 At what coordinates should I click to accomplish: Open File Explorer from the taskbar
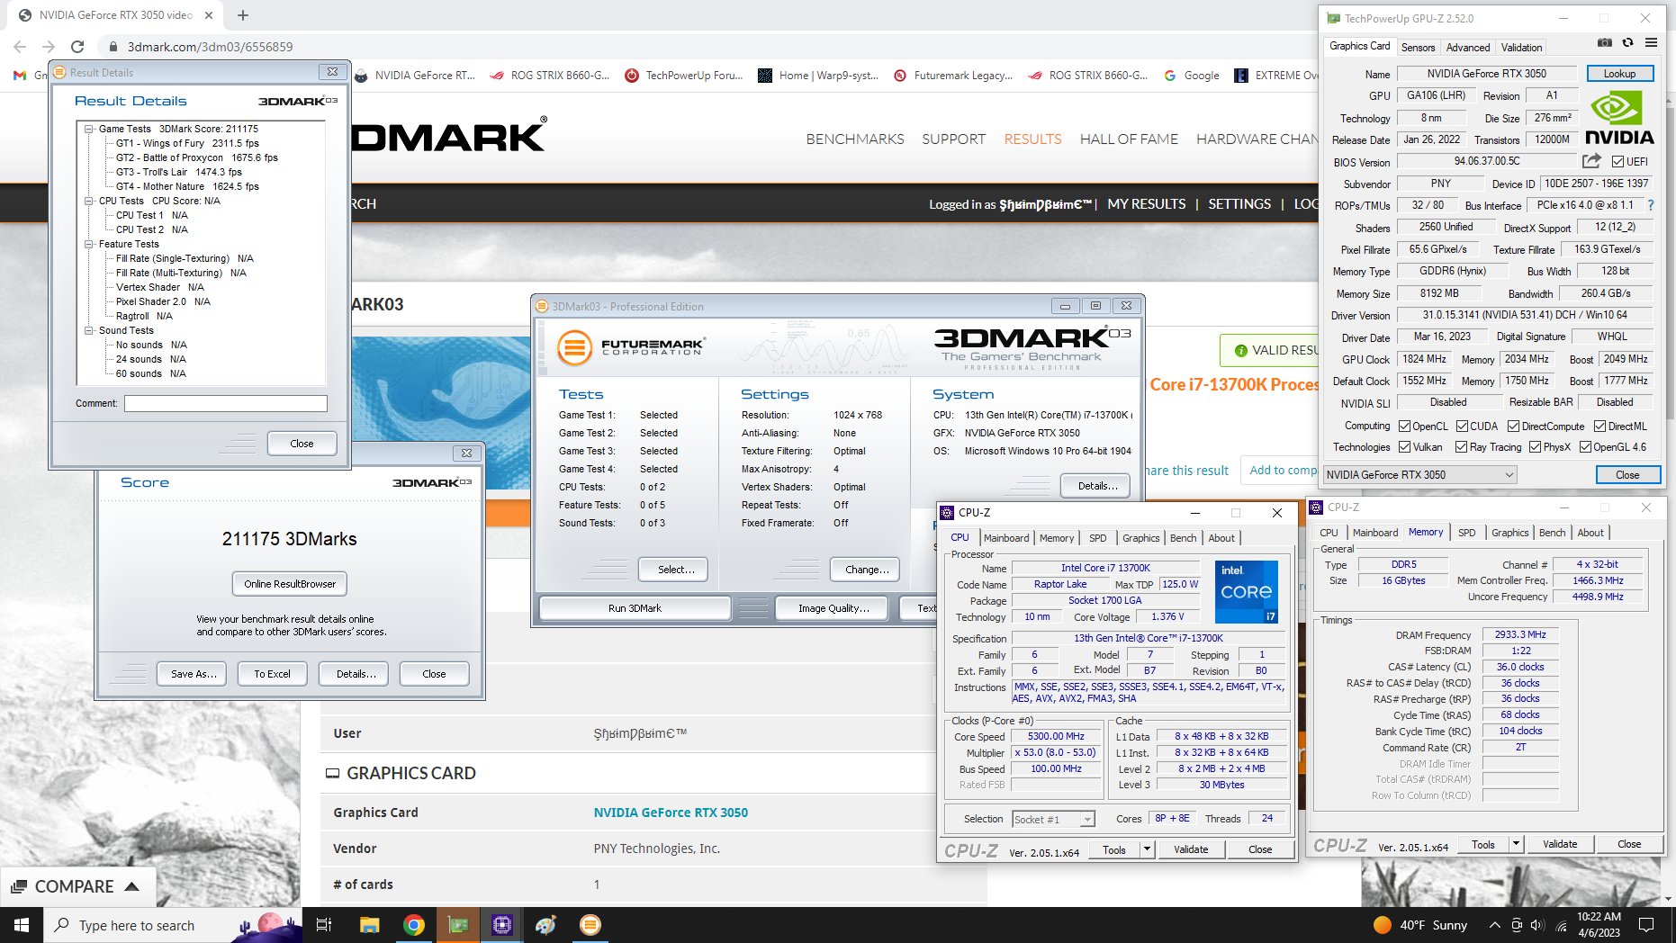[369, 925]
